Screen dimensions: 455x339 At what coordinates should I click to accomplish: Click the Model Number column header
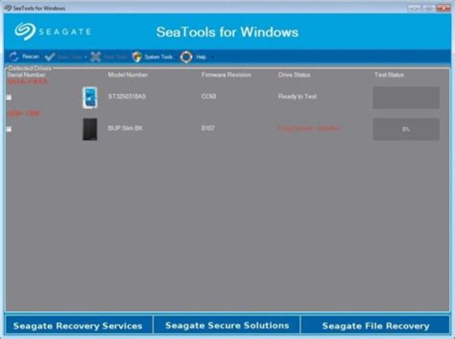pos(128,74)
